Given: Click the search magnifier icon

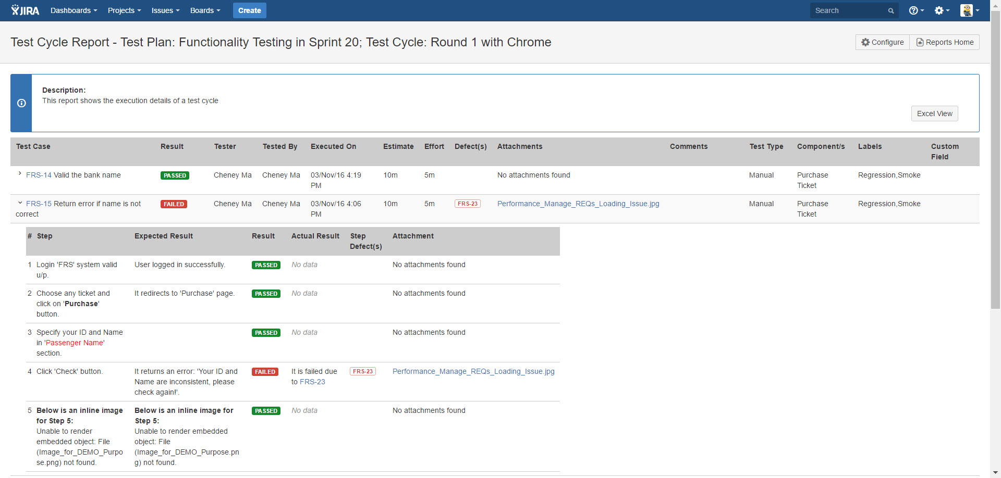Looking at the screenshot, I should coord(891,11).
